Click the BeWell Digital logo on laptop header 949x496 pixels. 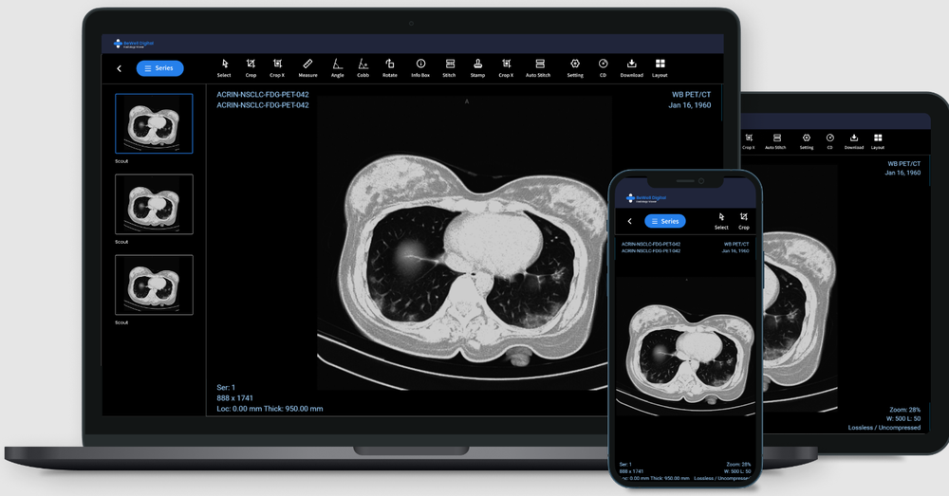pyautogui.click(x=134, y=44)
